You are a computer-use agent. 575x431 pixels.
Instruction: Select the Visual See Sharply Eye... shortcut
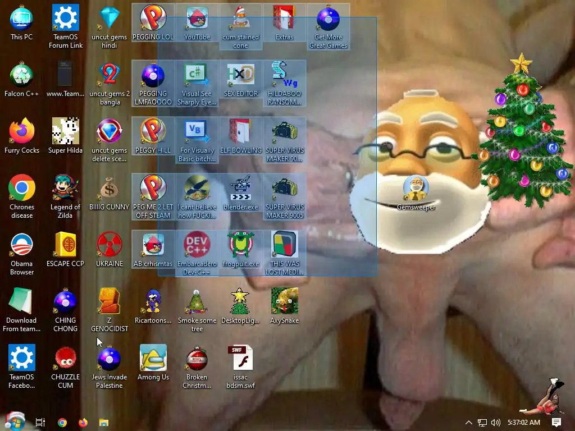click(x=197, y=84)
